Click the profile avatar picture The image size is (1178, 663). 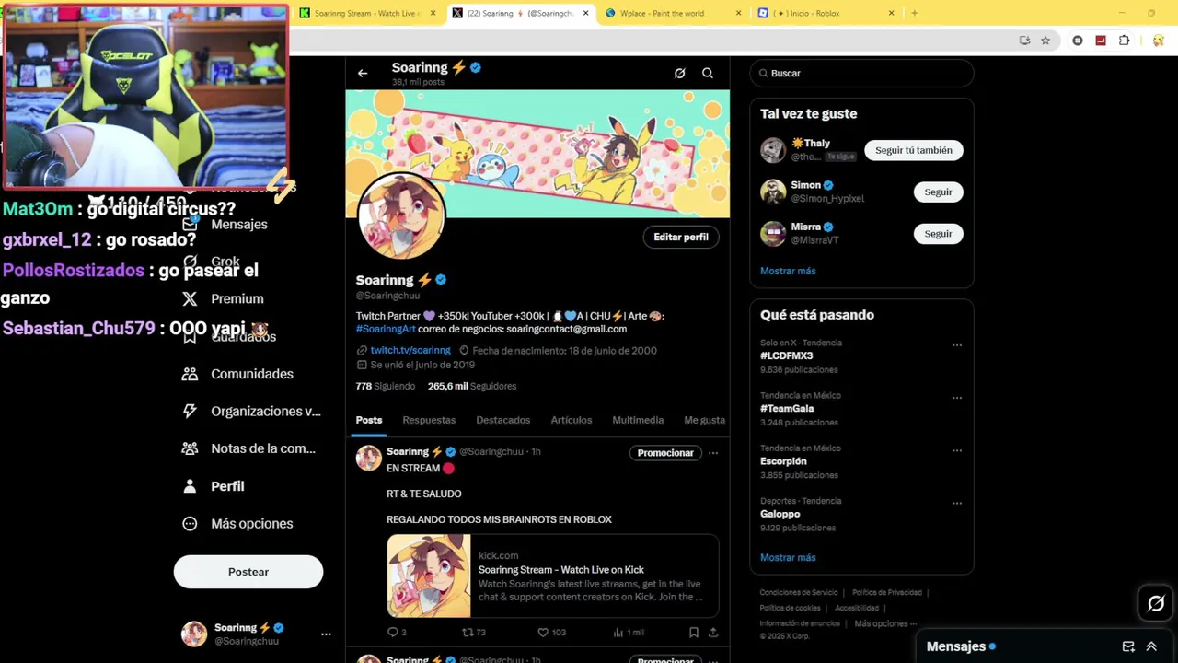(x=401, y=216)
